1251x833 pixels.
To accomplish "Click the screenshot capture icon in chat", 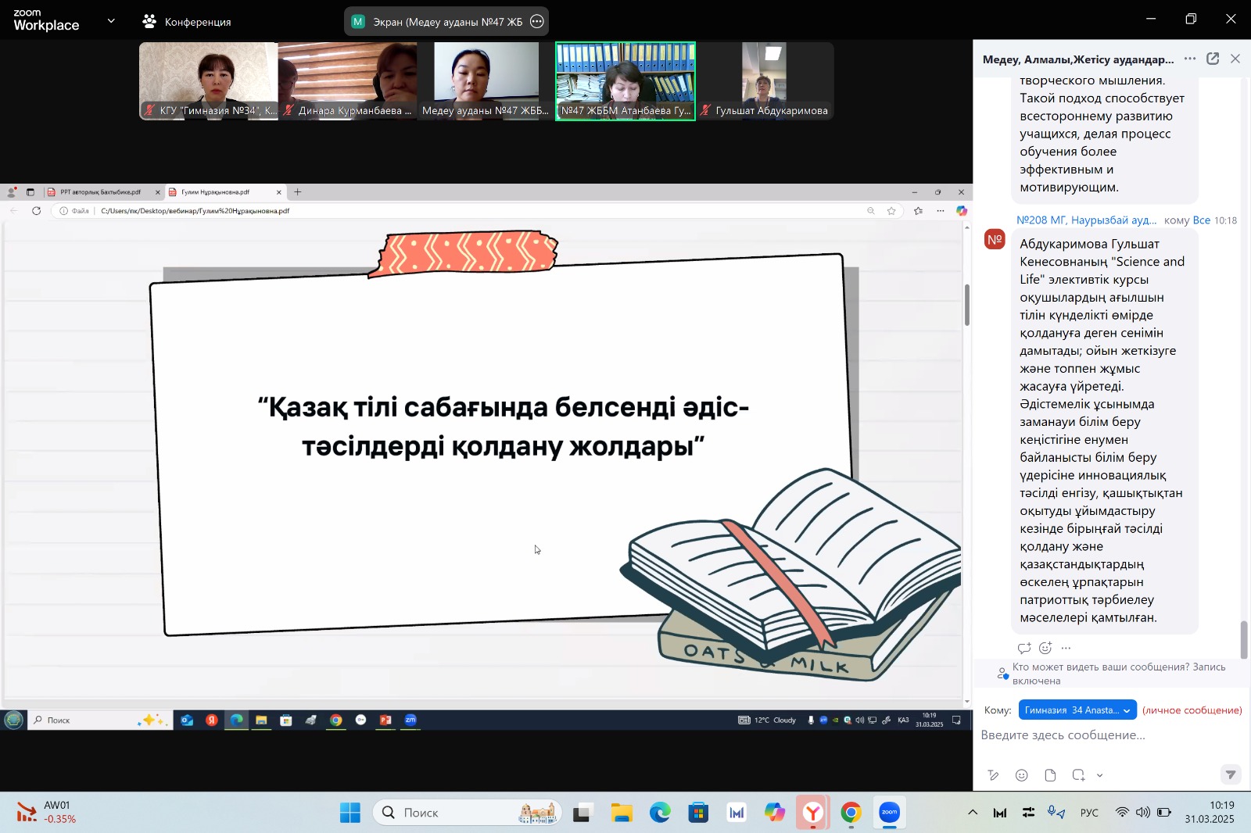I will (1078, 775).
